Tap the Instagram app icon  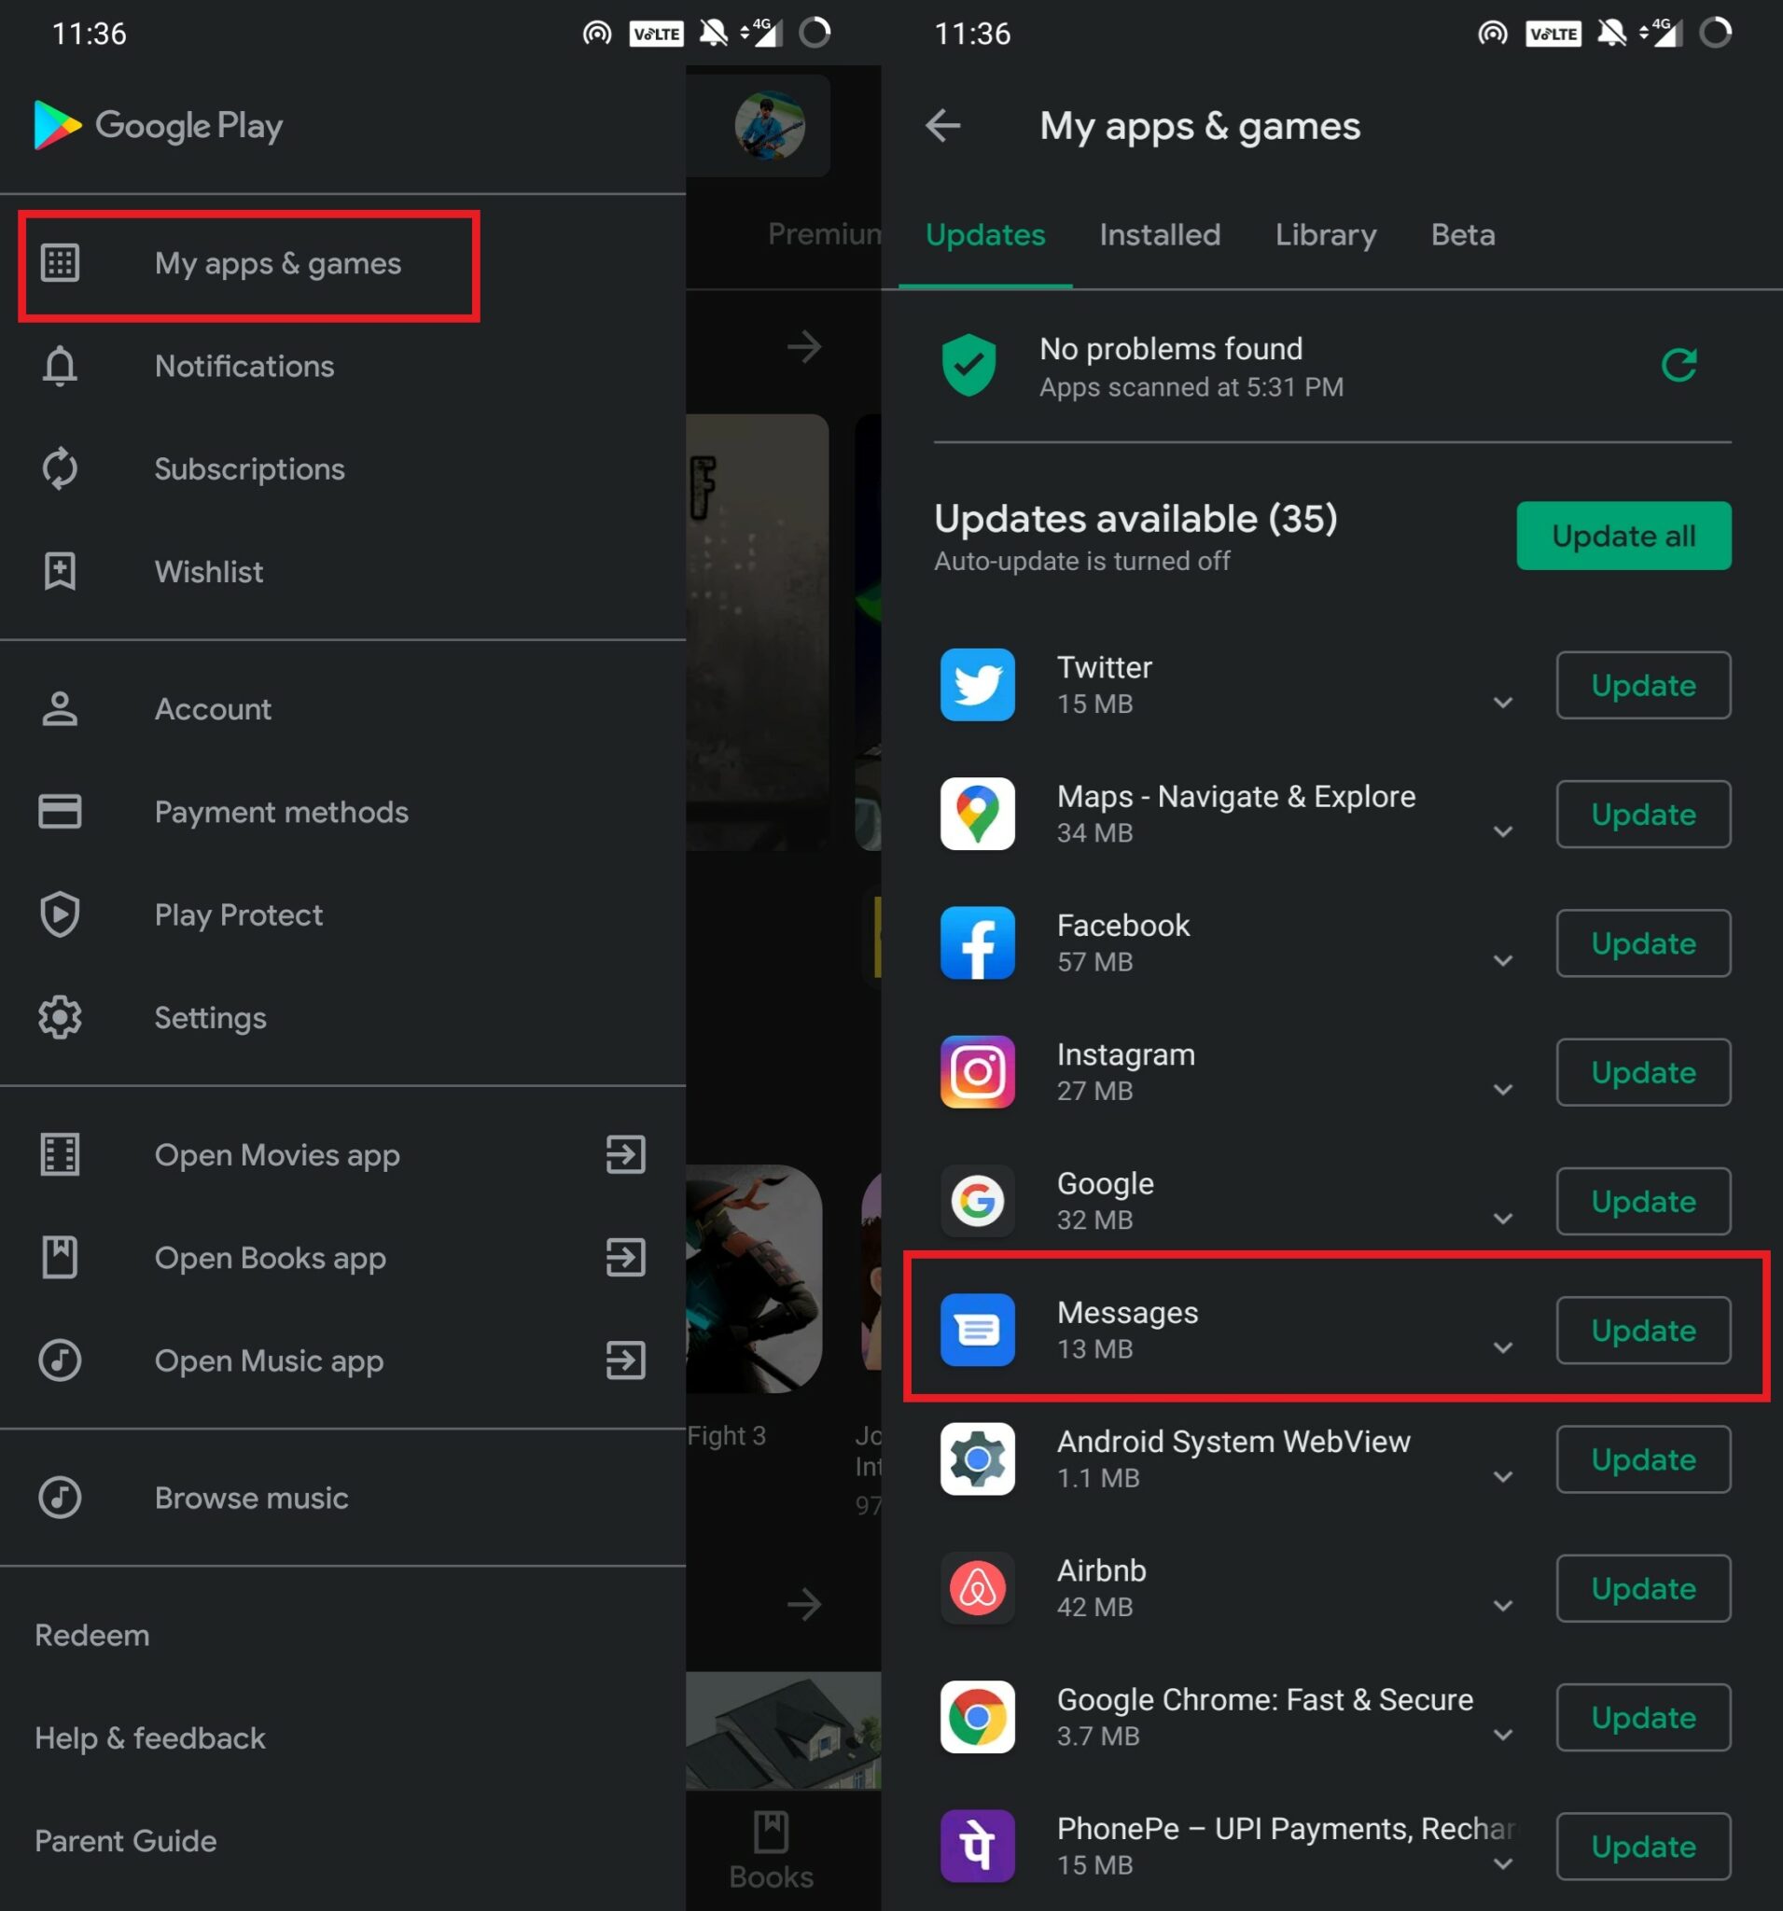[978, 1073]
